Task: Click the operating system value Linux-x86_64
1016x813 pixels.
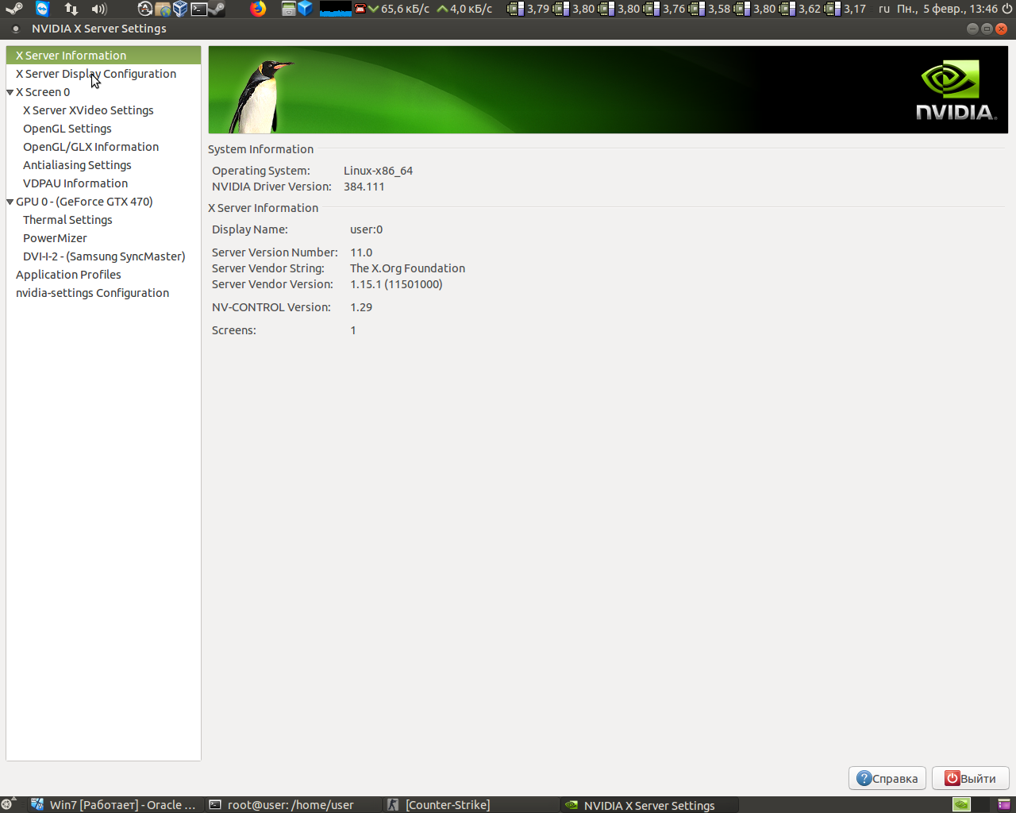Action: (x=378, y=171)
